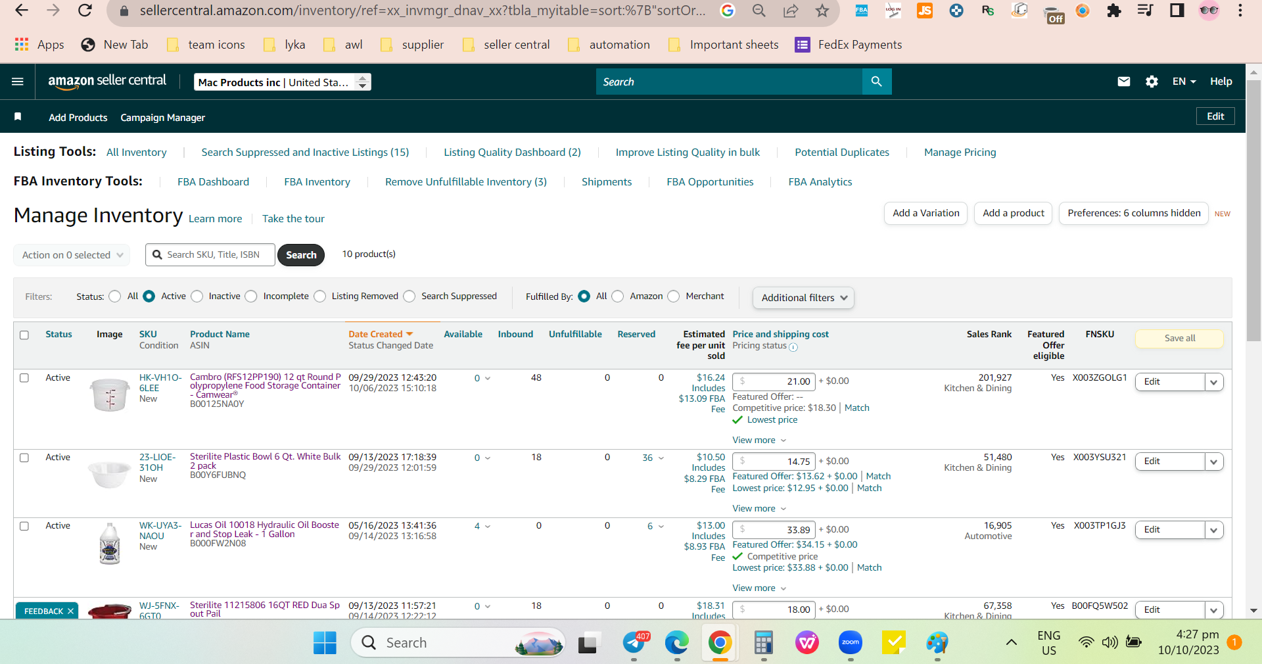Open Microsoft Edge from the taskbar
The height and width of the screenshot is (664, 1262).
pyautogui.click(x=676, y=642)
